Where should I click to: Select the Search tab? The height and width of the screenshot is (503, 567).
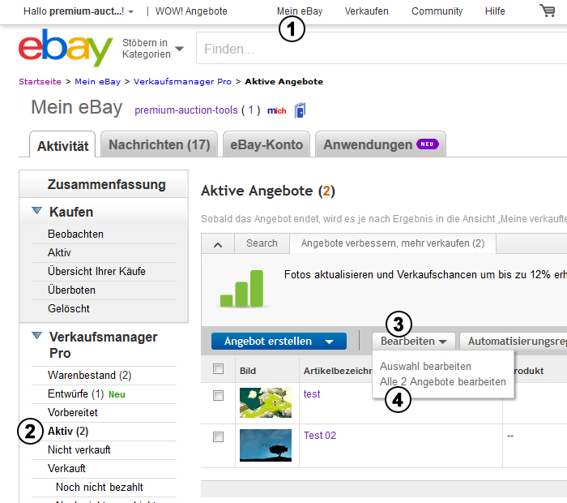(x=262, y=243)
